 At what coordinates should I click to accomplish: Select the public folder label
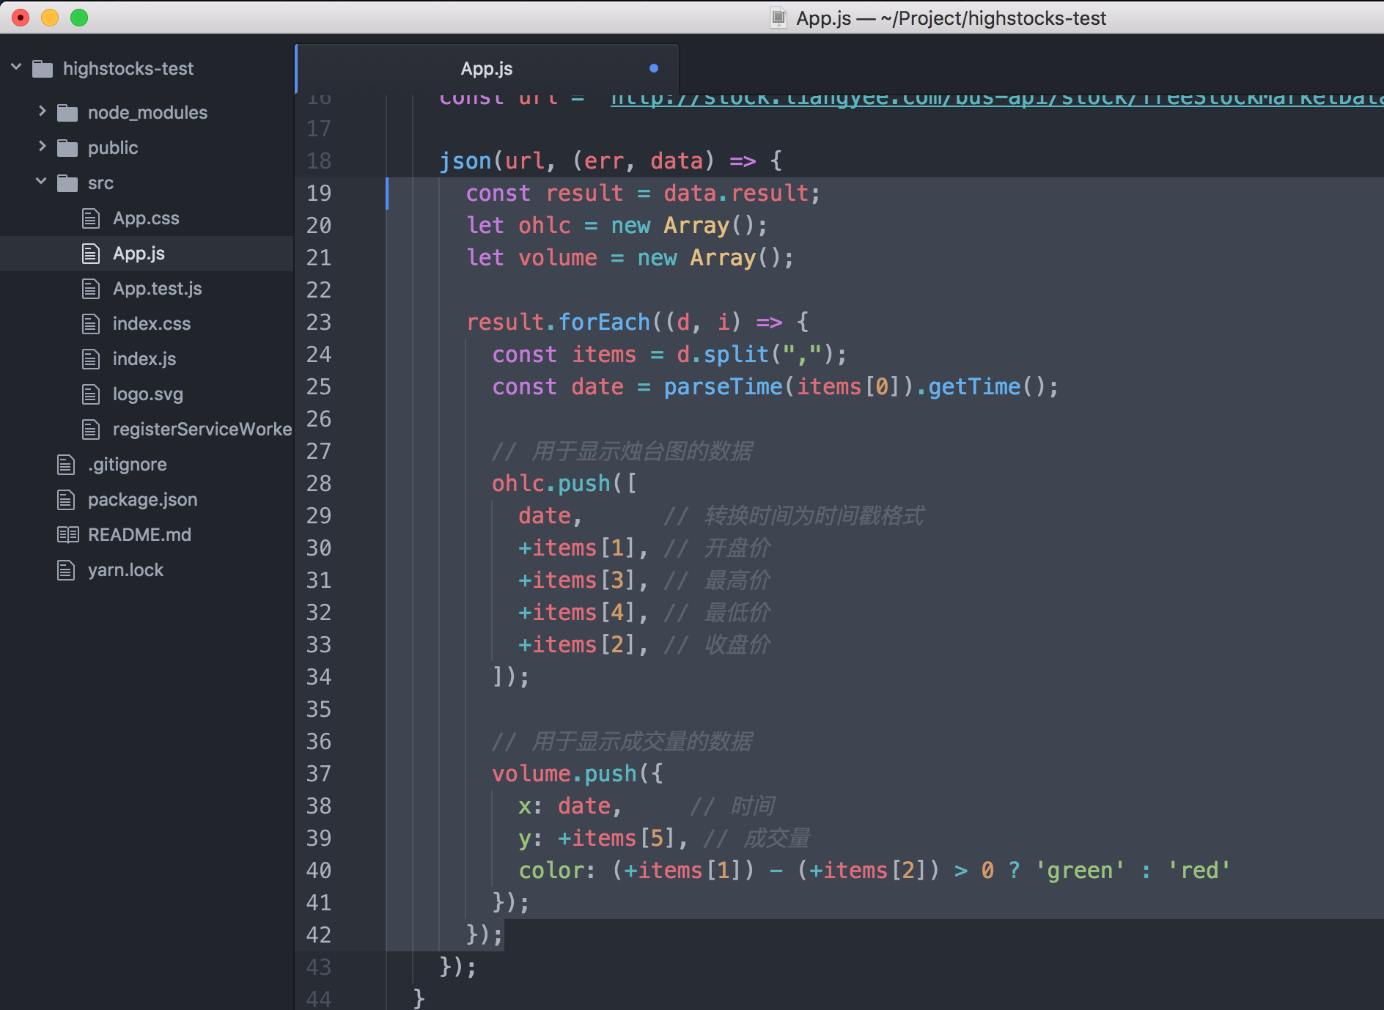(113, 148)
